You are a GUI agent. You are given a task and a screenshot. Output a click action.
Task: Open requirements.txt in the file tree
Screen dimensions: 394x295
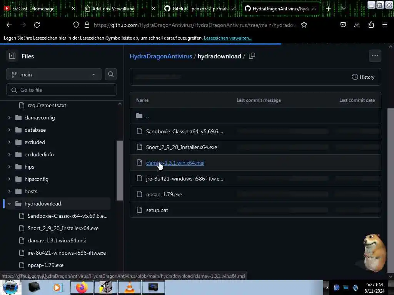(x=47, y=105)
